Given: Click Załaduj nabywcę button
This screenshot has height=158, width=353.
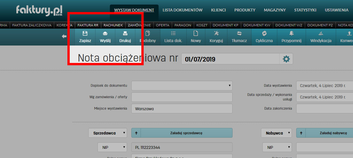Looking at the screenshot, I should tap(329, 133).
